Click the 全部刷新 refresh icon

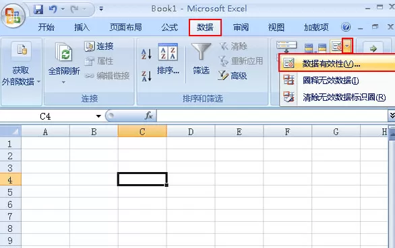click(x=64, y=52)
